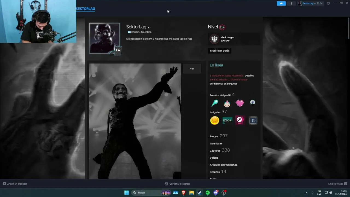The image size is (350, 197).
Task: Open the clock showing 15:13
Action: point(342,193)
